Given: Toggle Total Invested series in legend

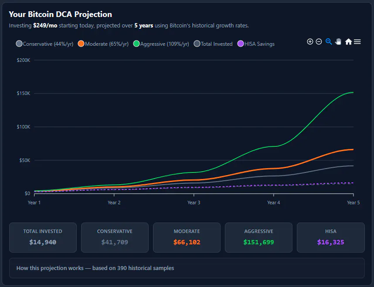Looking at the screenshot, I should [213, 44].
